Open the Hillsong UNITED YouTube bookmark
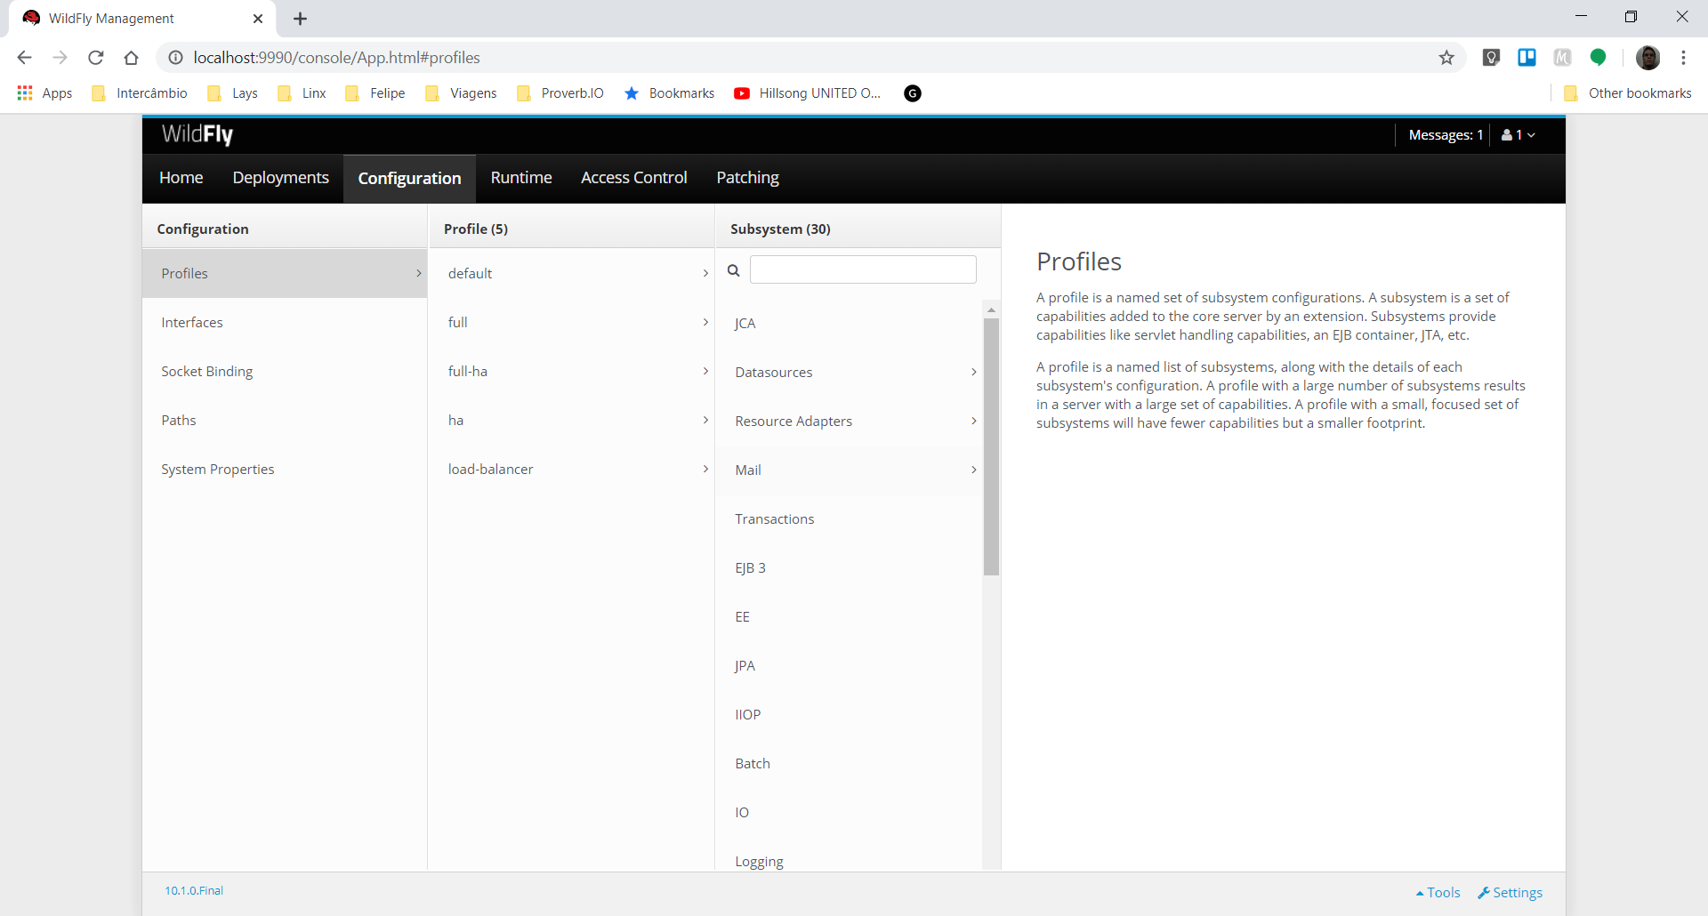This screenshot has height=916, width=1708. pos(807,93)
